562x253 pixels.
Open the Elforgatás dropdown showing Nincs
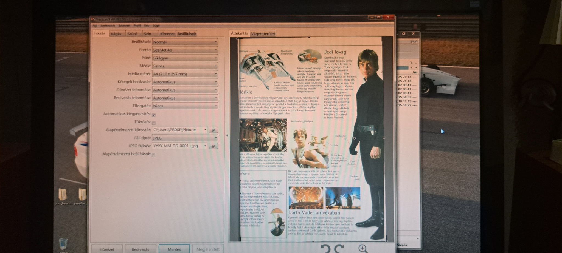tap(185, 106)
